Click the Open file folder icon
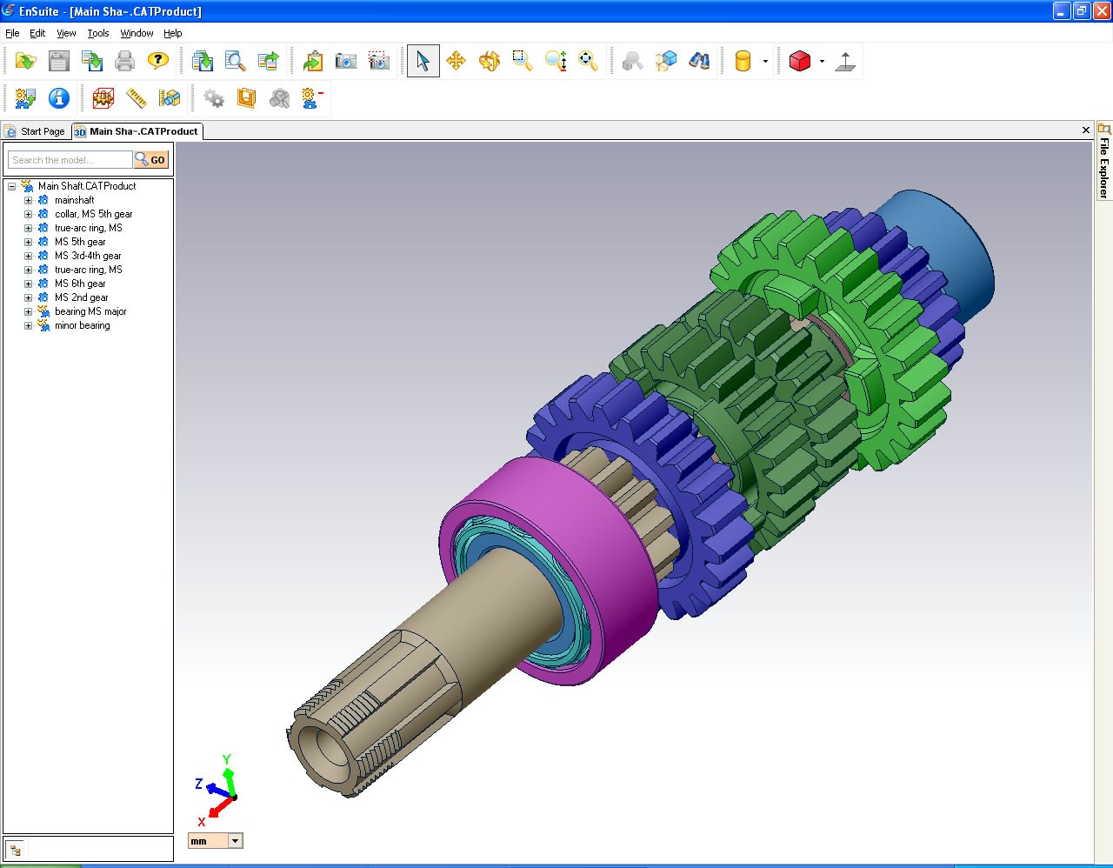This screenshot has height=868, width=1113. coord(25,61)
